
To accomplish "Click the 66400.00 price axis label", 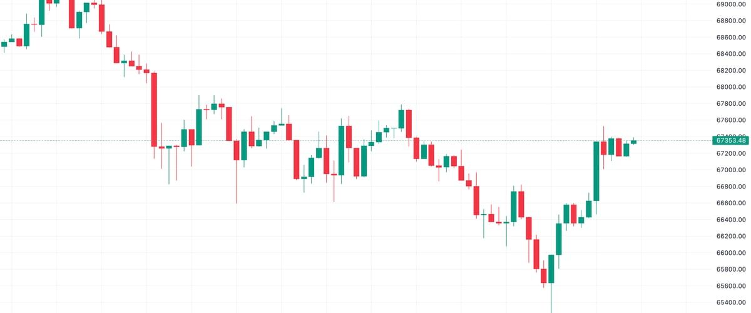I will pos(732,220).
